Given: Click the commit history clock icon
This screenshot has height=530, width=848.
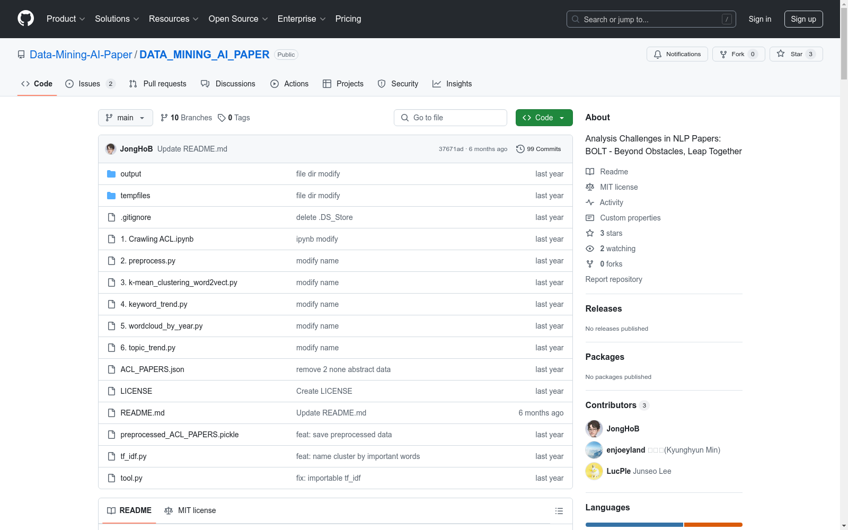Looking at the screenshot, I should click(520, 149).
